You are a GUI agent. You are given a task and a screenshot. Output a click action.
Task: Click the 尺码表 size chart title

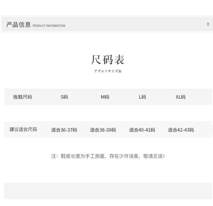[108, 59]
